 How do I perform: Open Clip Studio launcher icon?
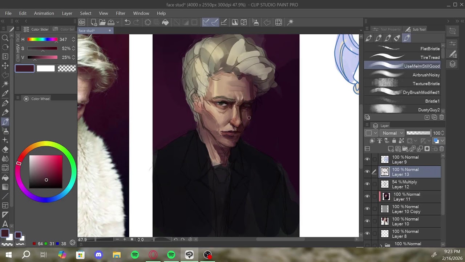click(x=82, y=22)
